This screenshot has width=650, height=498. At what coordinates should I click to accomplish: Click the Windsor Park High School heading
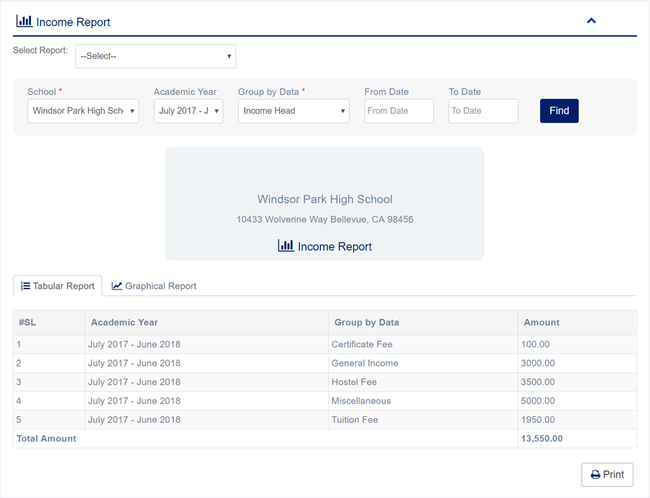[x=324, y=199]
